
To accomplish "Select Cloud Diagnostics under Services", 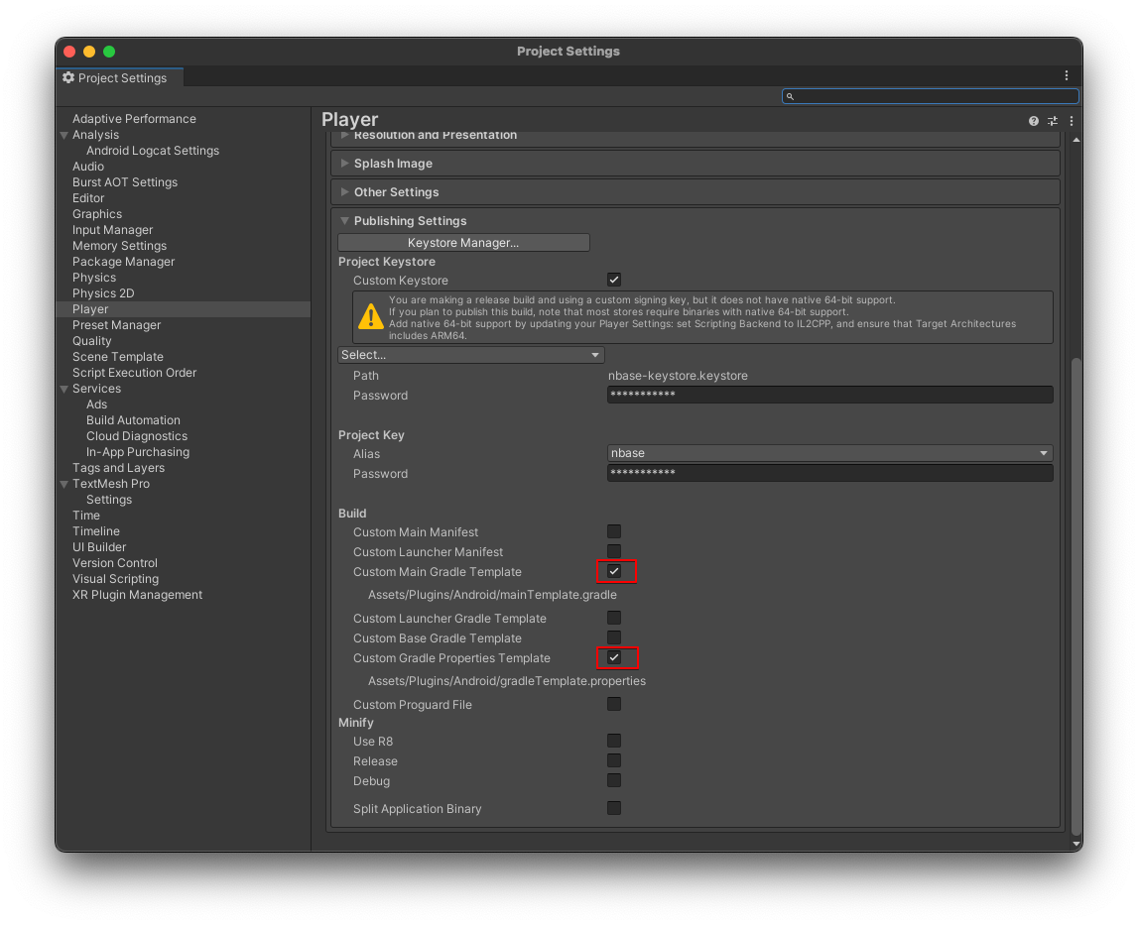I will tap(137, 436).
